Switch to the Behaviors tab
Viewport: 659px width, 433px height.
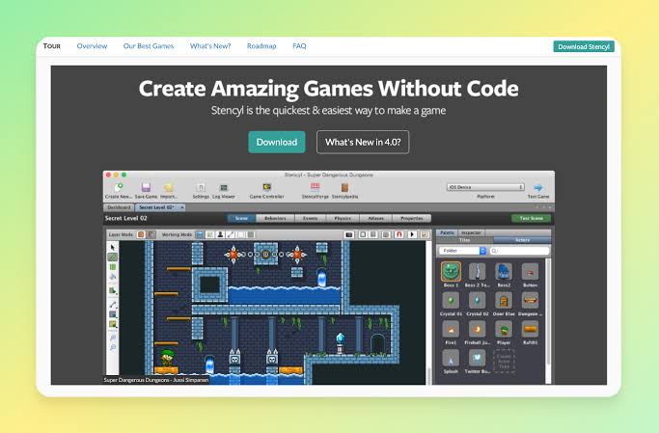click(x=275, y=218)
